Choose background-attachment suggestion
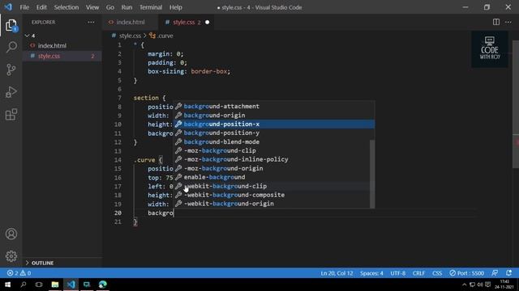519x291 pixels. [274, 106]
